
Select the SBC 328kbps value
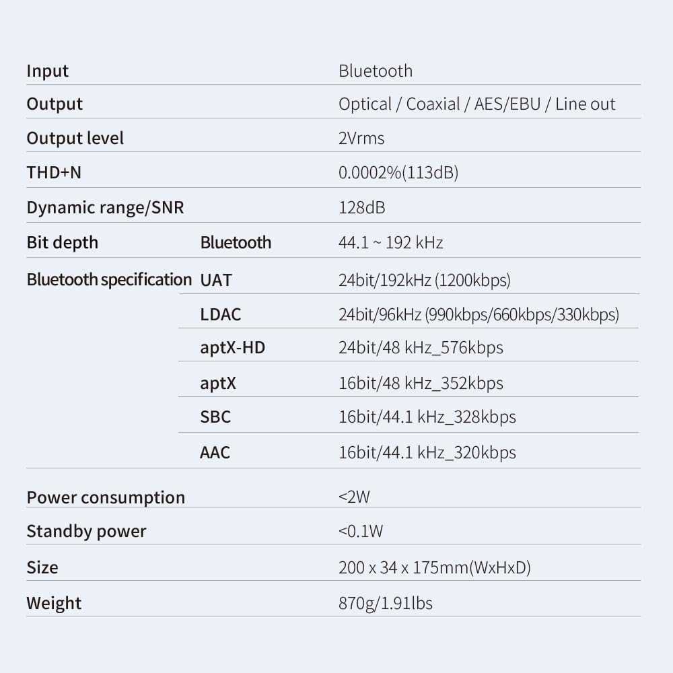coord(427,417)
